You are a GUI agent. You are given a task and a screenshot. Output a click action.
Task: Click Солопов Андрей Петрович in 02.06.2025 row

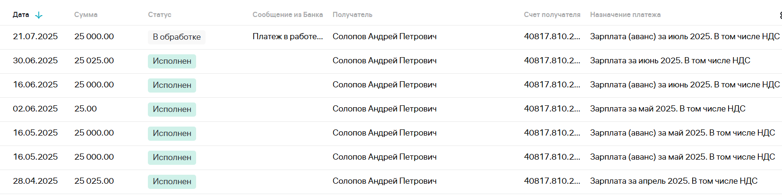point(385,109)
